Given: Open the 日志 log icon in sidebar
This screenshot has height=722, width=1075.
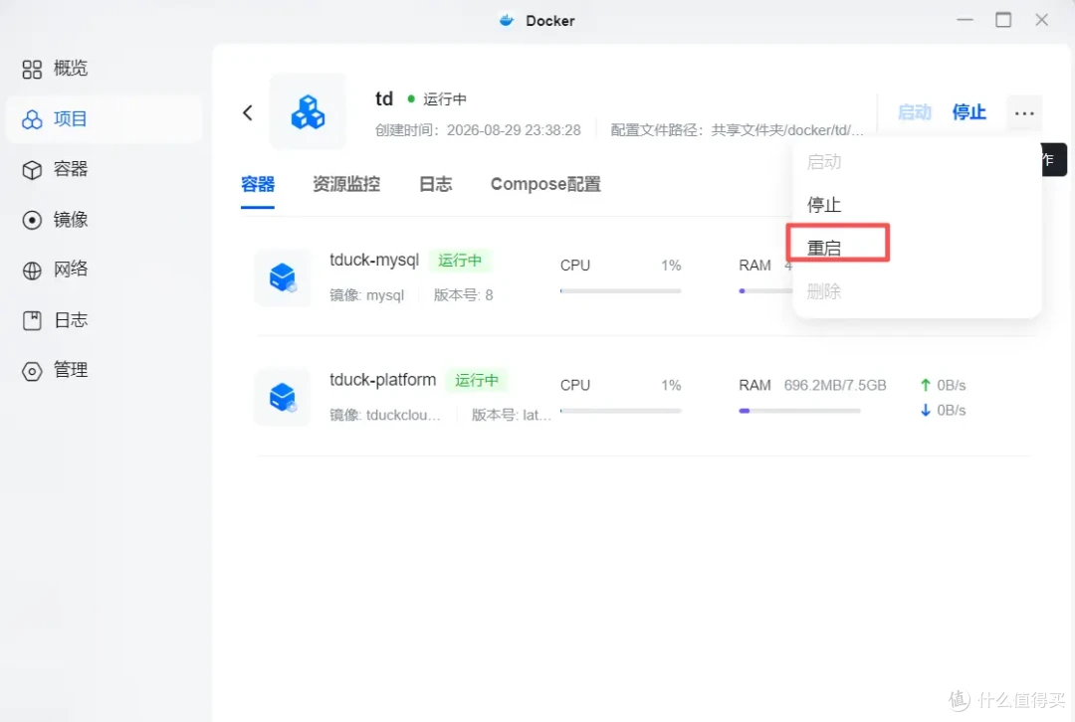Looking at the screenshot, I should pyautogui.click(x=32, y=320).
